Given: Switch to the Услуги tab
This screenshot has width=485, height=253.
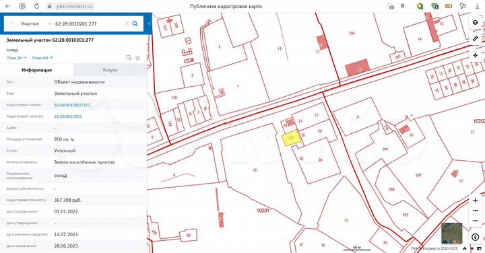Looking at the screenshot, I should [110, 70].
